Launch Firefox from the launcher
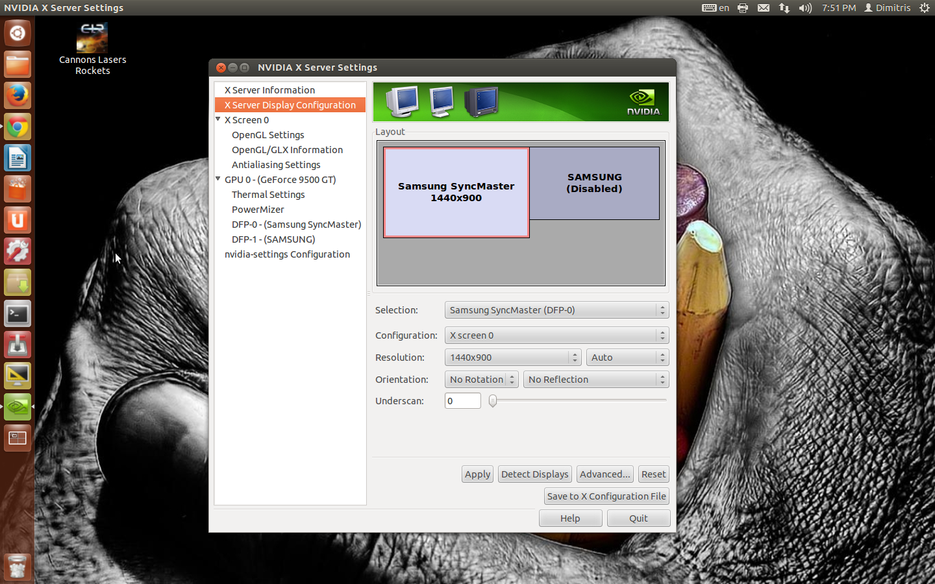935x584 pixels. point(18,95)
